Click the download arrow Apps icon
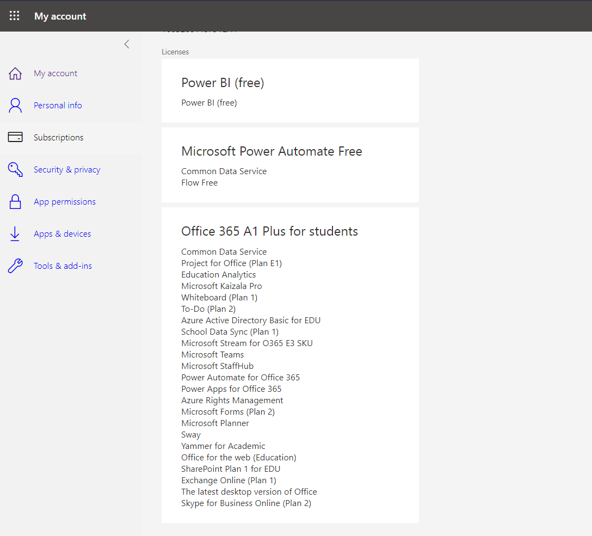This screenshot has width=592, height=536. coord(15,234)
